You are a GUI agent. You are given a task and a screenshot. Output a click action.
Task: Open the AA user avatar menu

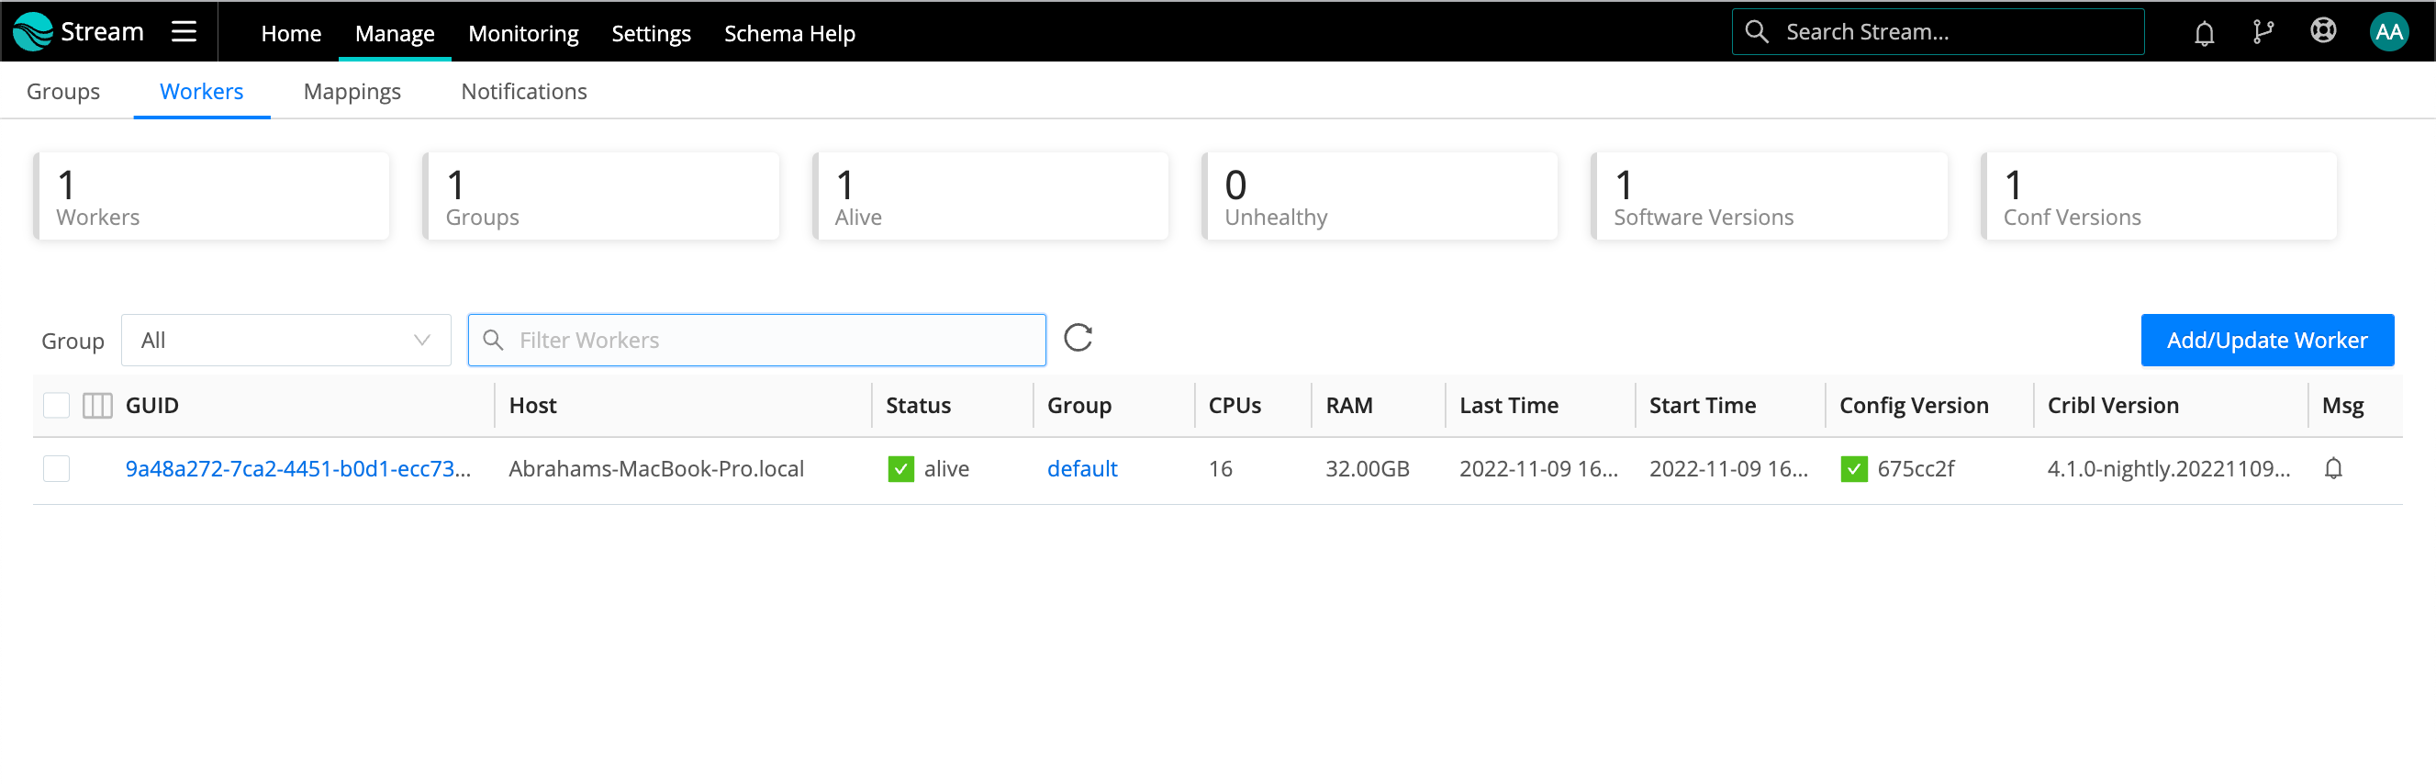click(2387, 32)
